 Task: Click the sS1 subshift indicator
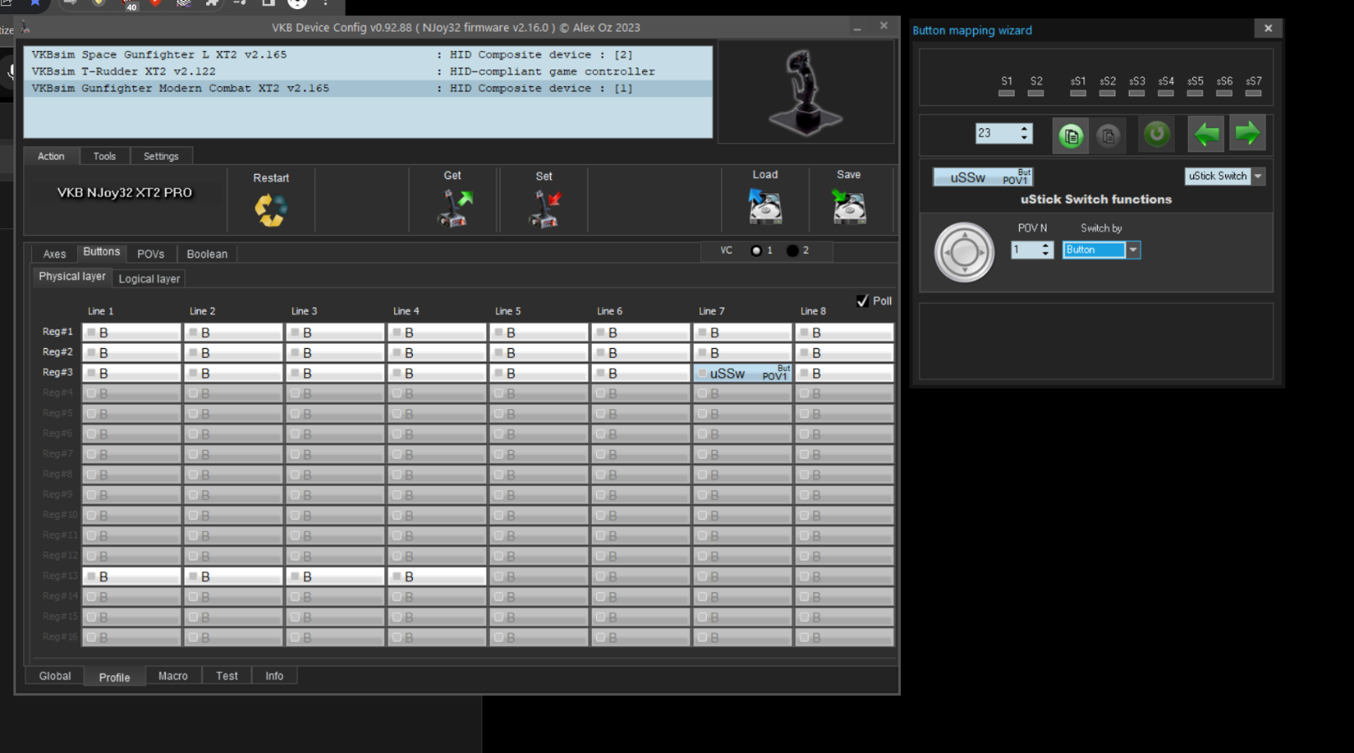pyautogui.click(x=1079, y=93)
